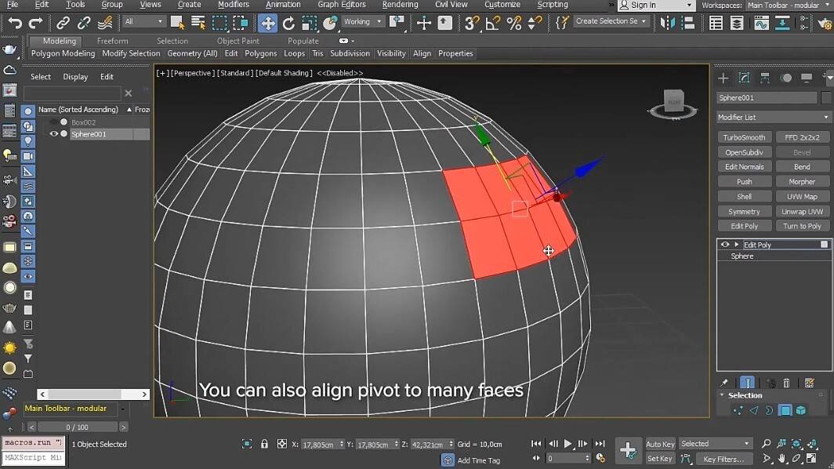The height and width of the screenshot is (469, 834).
Task: Enable Auto Key animation mode
Action: pyautogui.click(x=660, y=444)
